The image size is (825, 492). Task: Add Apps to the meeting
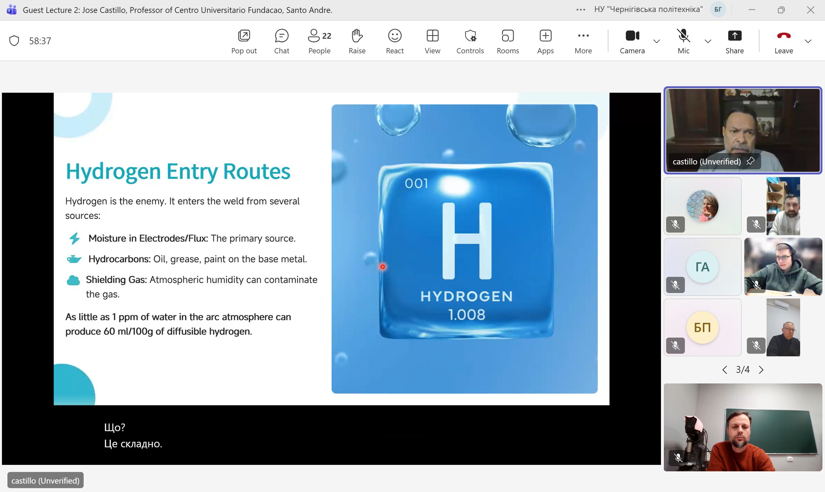[545, 41]
